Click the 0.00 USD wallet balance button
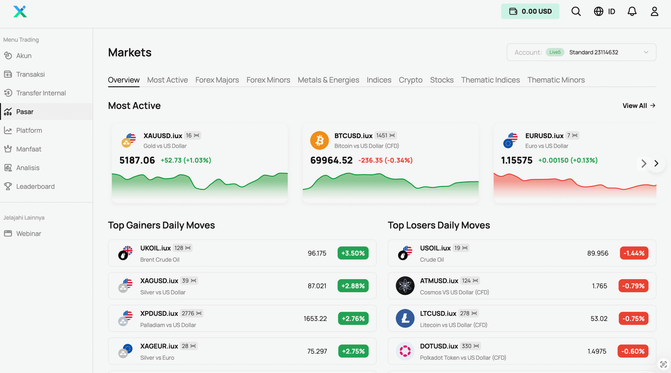Screen dimensions: 671x373 [x=530, y=11]
